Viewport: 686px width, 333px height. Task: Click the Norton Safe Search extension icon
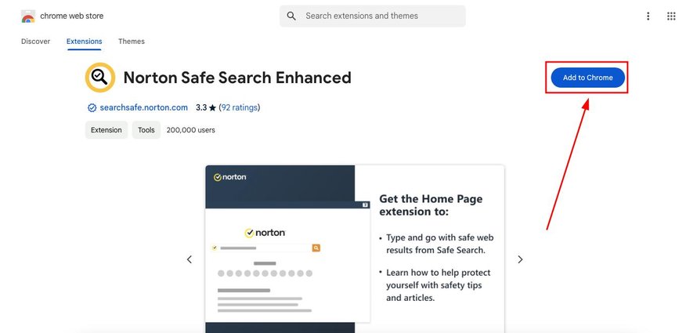coord(100,78)
